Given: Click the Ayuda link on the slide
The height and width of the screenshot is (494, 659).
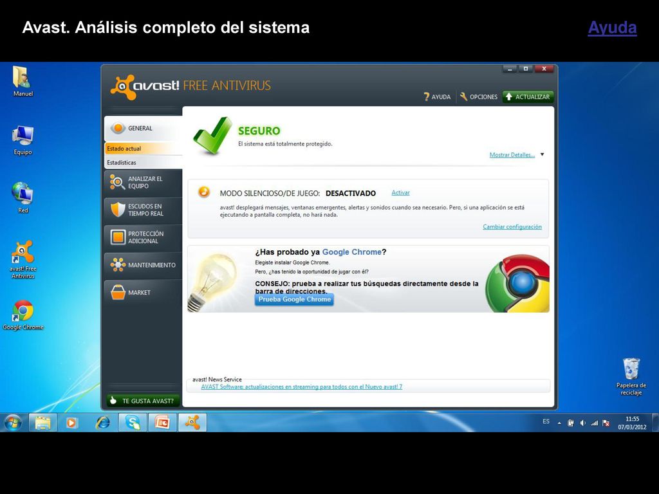Looking at the screenshot, I should click(613, 28).
